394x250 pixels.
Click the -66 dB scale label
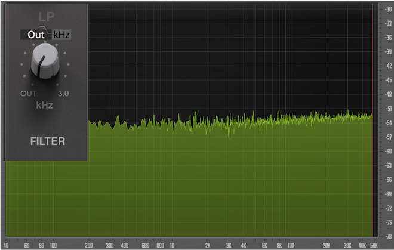(x=388, y=180)
